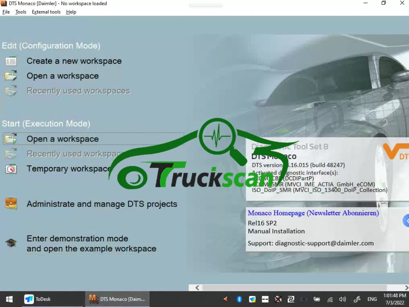Click the Support email address text
Screen dimensions: 409x307
(324, 243)
